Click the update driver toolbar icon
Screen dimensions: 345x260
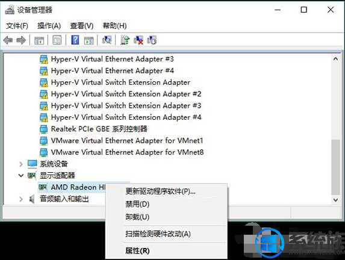pyautogui.click(x=125, y=40)
